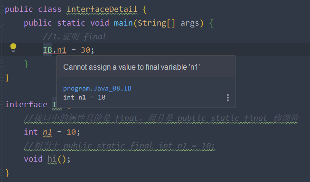Viewport: 310px width, 182px height.
Task: Click the hi method name
Action: pyautogui.click(x=52, y=159)
